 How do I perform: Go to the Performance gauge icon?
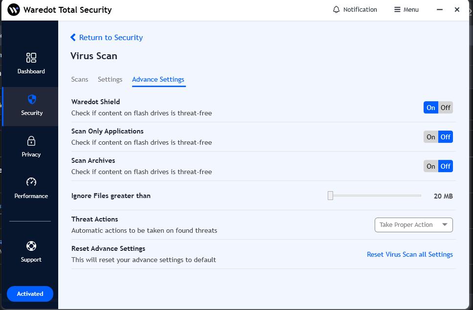click(31, 182)
